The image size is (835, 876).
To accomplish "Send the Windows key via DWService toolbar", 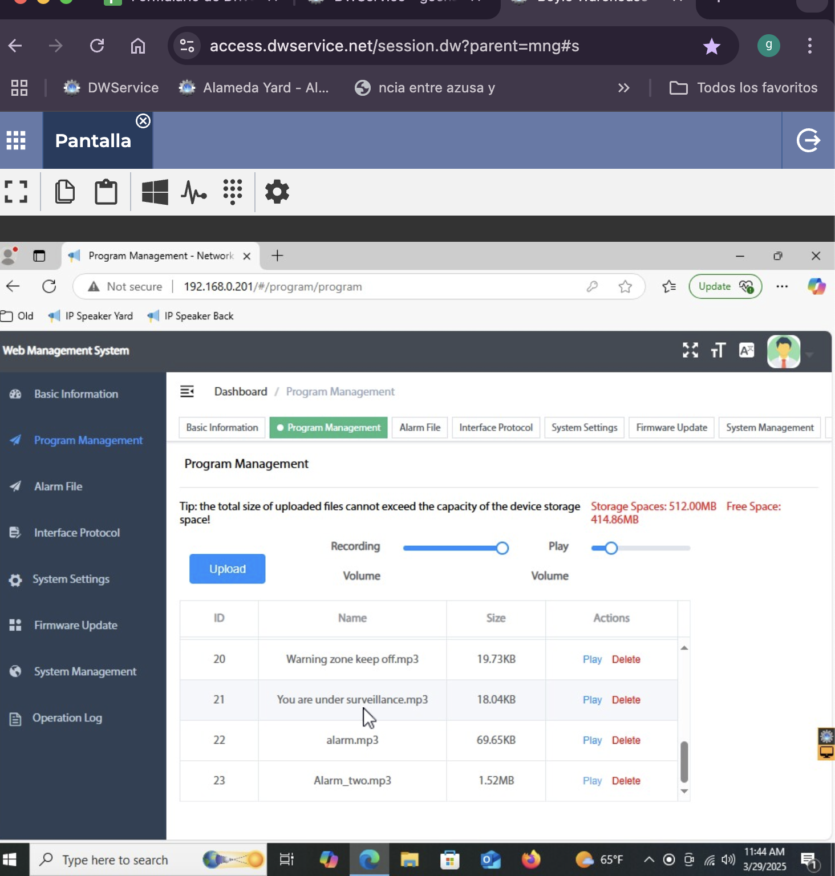I will pyautogui.click(x=155, y=192).
